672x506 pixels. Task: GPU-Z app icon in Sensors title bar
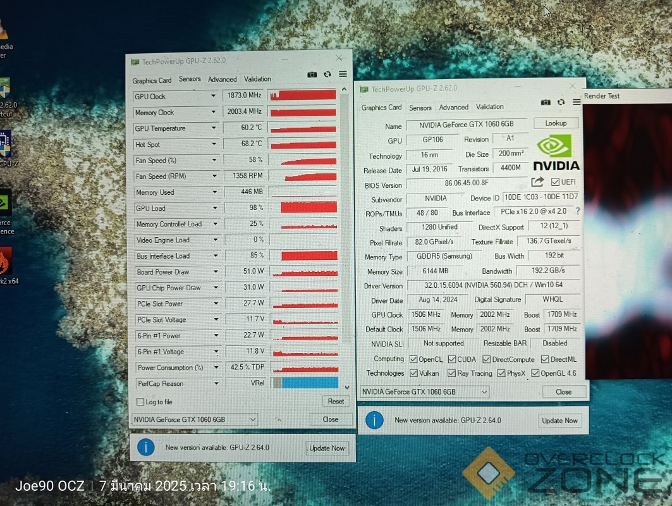(x=135, y=62)
